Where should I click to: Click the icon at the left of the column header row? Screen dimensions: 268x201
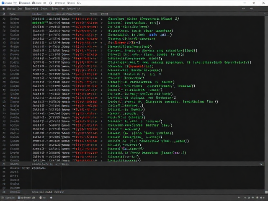point(4,14)
